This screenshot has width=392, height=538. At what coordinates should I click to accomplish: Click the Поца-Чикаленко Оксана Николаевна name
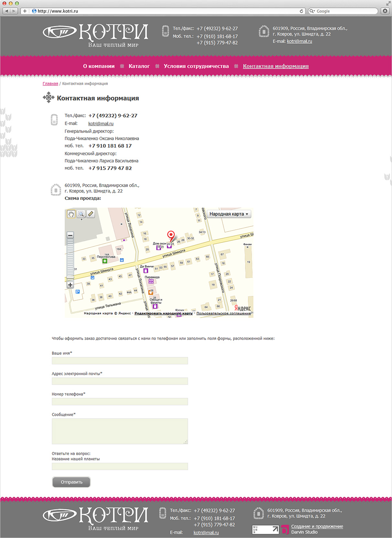(x=102, y=139)
